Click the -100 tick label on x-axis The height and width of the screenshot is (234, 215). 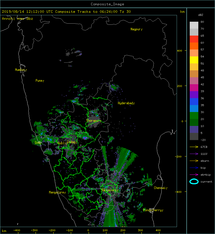tap(69, 230)
